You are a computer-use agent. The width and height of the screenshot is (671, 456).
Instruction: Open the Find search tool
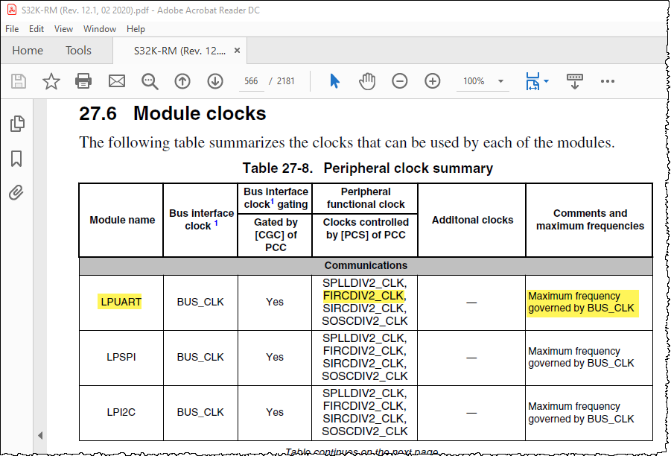click(147, 81)
